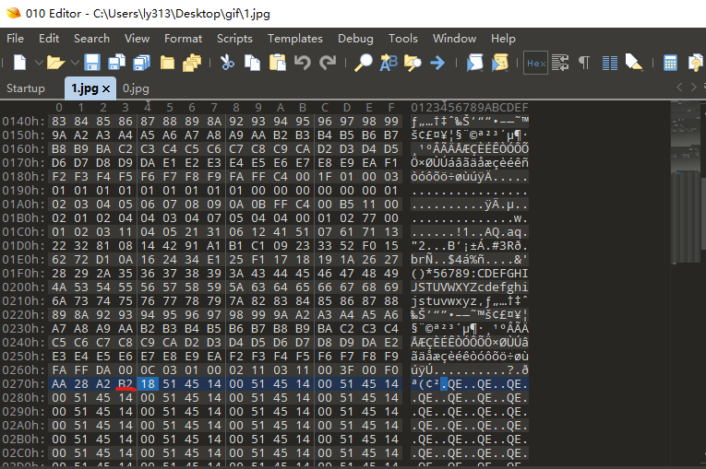Click underlined hex byte B2 at 0270h

click(x=126, y=384)
